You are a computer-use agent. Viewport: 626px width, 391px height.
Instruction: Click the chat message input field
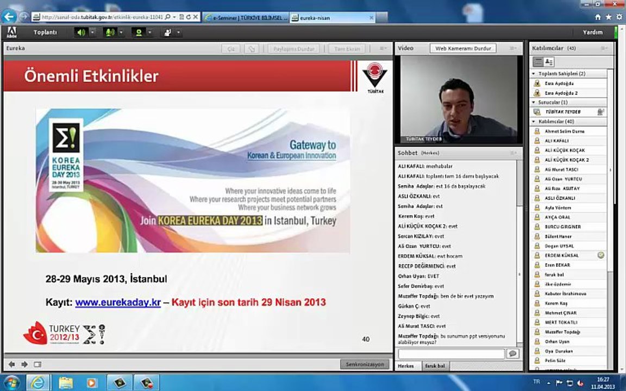click(x=451, y=354)
